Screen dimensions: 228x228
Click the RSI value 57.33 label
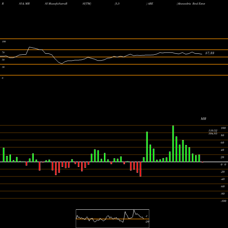pyautogui.click(x=210, y=53)
